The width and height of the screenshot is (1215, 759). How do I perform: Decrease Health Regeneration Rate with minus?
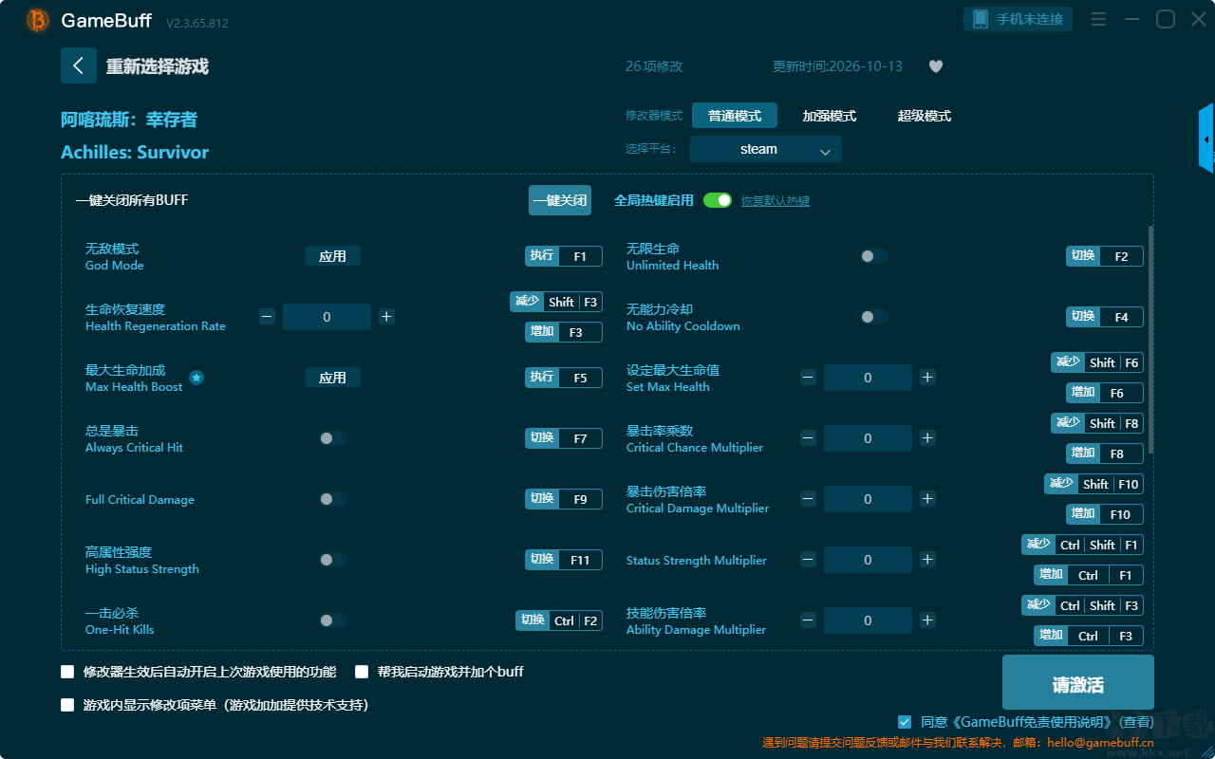click(268, 317)
